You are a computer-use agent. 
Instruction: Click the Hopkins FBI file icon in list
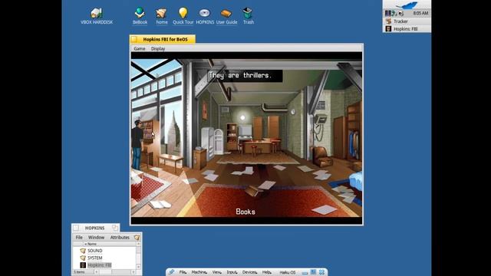click(x=83, y=265)
